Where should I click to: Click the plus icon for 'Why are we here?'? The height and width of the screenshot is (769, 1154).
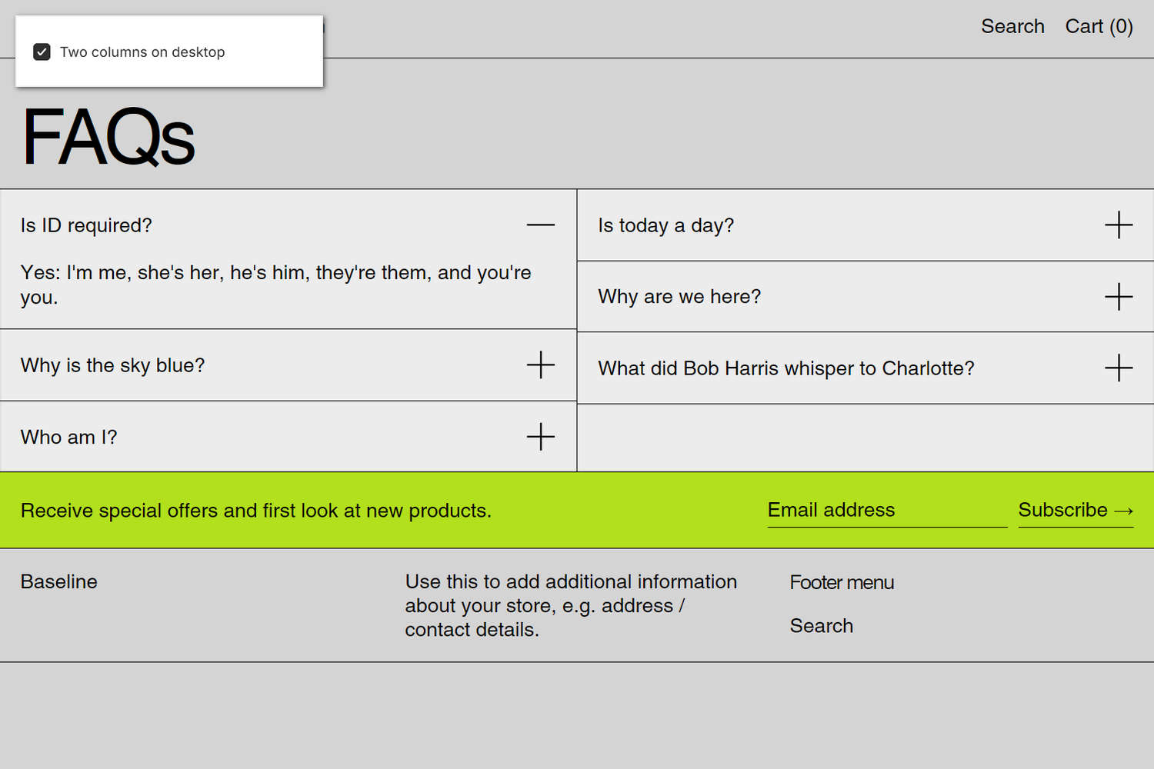(1119, 297)
